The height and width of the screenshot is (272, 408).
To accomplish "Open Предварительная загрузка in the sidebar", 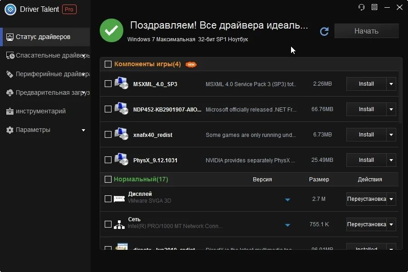I will [x=43, y=92].
